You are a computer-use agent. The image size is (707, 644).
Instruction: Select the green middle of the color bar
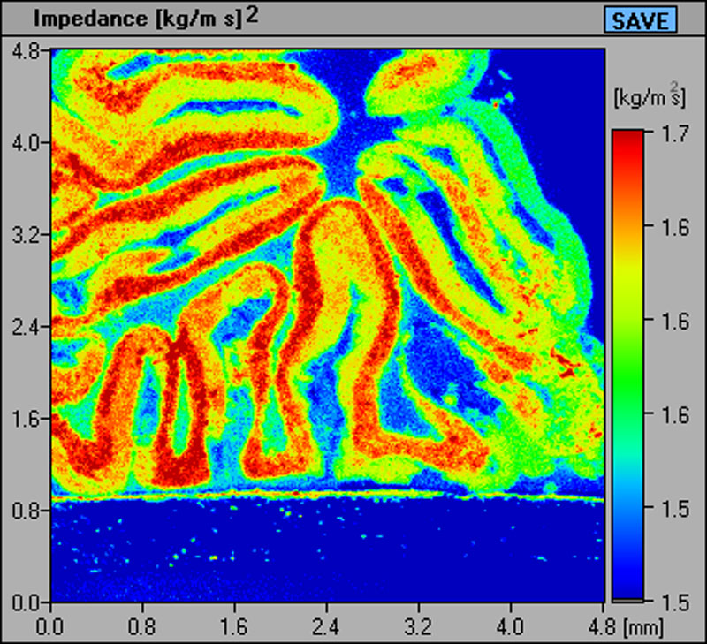[630, 371]
